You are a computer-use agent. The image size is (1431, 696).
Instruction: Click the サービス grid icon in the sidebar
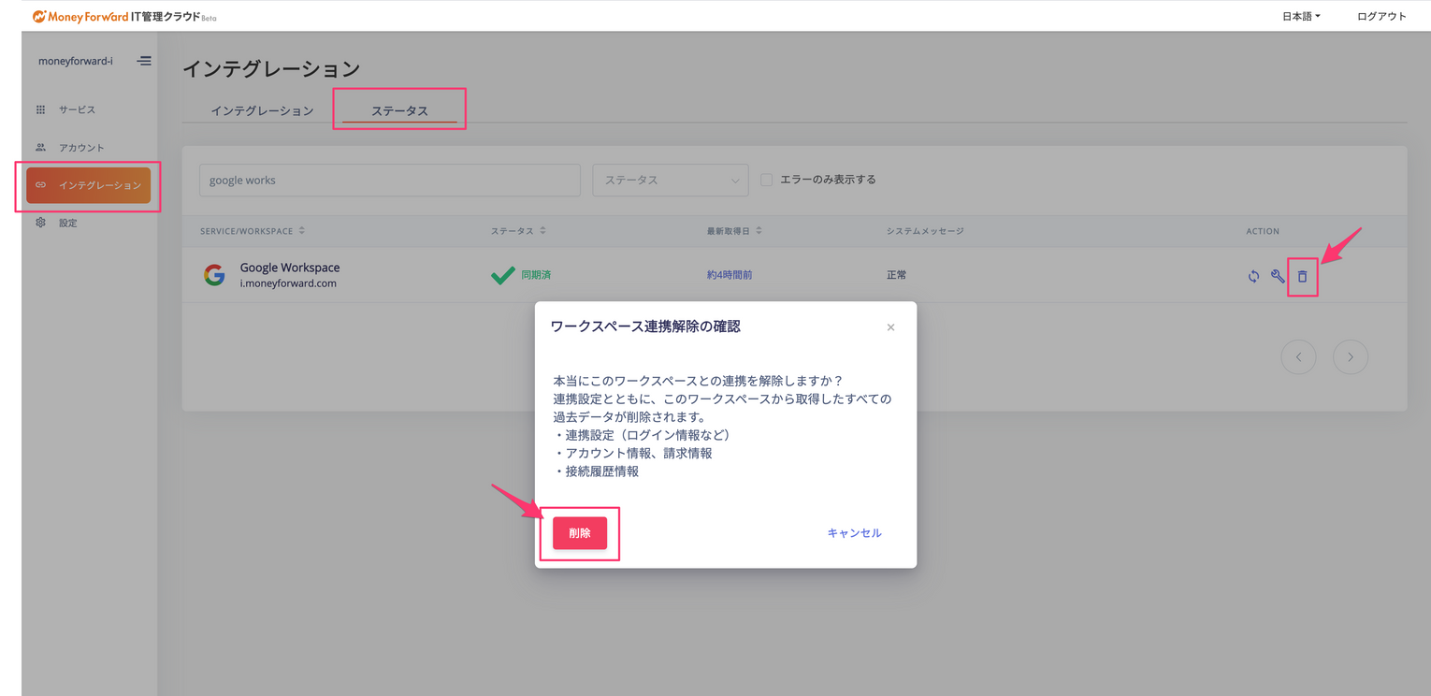[x=40, y=109]
